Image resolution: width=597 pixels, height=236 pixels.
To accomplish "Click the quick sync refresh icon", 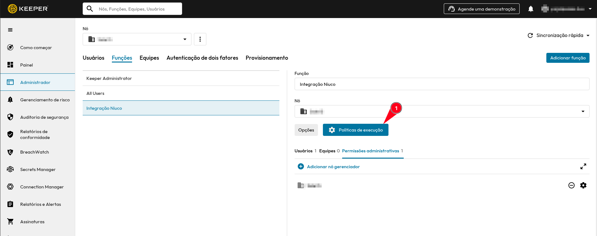I will (x=530, y=35).
